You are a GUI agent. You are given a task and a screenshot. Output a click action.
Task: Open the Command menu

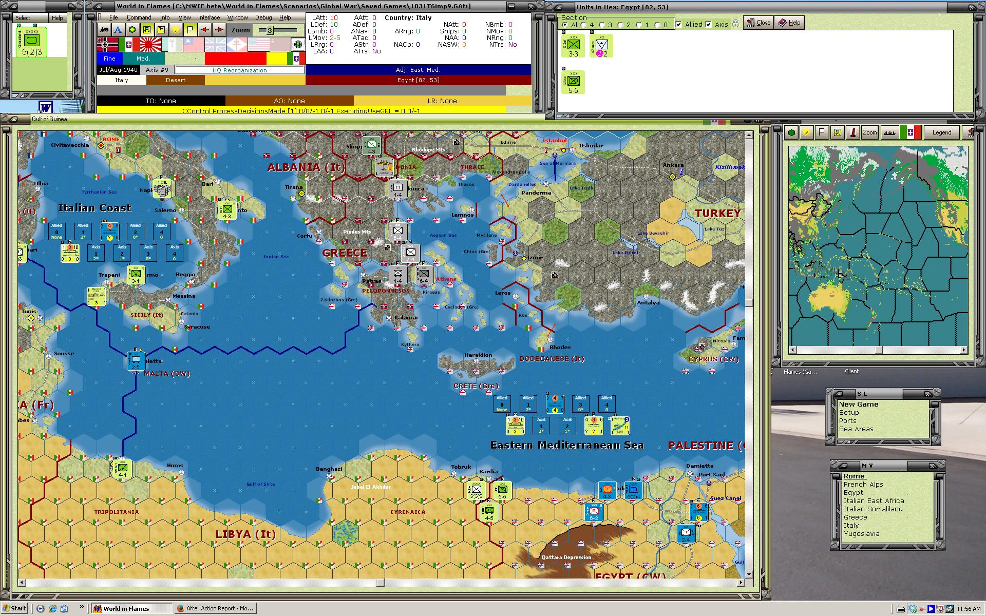pyautogui.click(x=139, y=17)
